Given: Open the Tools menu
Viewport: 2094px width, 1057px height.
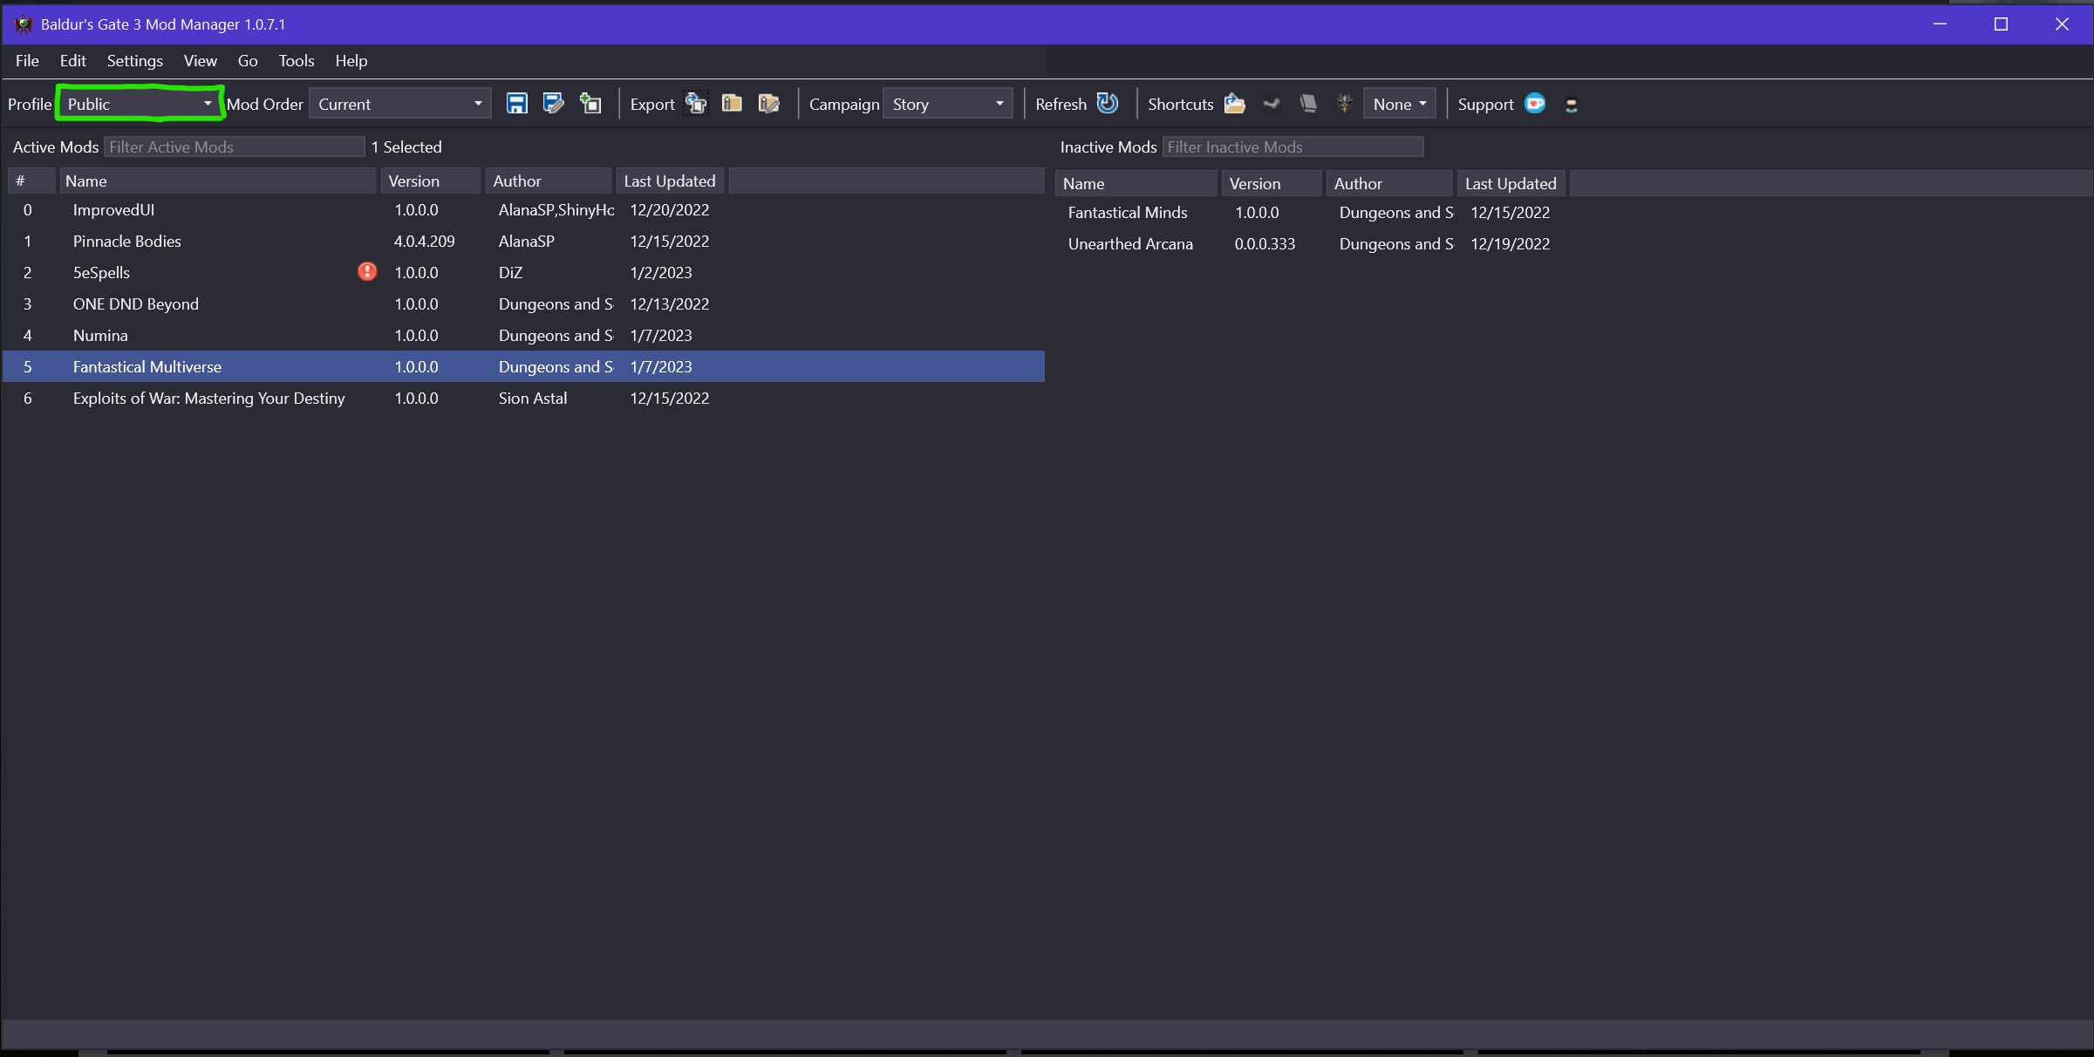Looking at the screenshot, I should [297, 61].
